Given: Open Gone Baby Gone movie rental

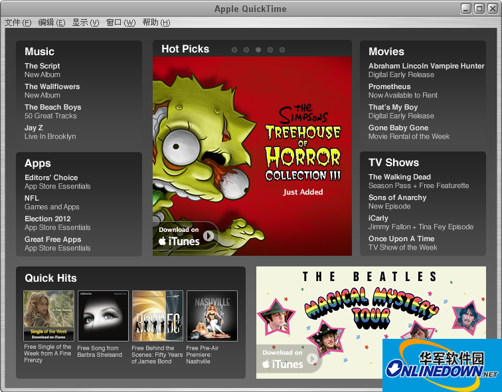Looking at the screenshot, I should [409, 132].
